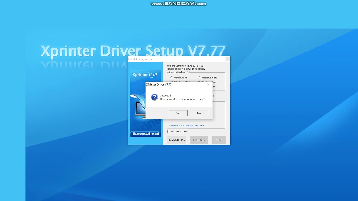Click Yes to configure the printer now
The height and width of the screenshot is (201, 358).
point(178,113)
